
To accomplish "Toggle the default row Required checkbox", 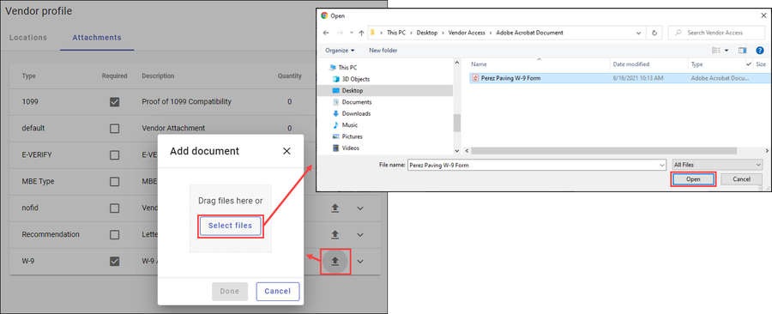I will click(x=114, y=129).
